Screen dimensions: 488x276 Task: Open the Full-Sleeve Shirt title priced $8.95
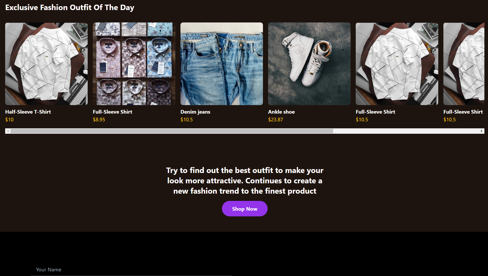[112, 112]
